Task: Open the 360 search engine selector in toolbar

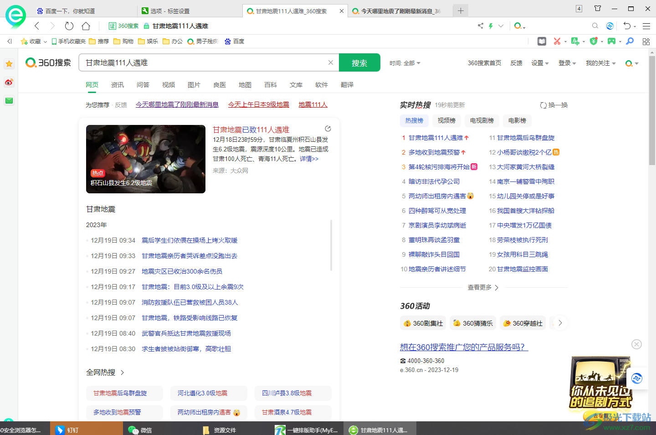Action: tap(519, 26)
